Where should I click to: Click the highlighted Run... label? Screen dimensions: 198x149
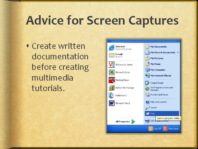pyautogui.click(x=153, y=113)
